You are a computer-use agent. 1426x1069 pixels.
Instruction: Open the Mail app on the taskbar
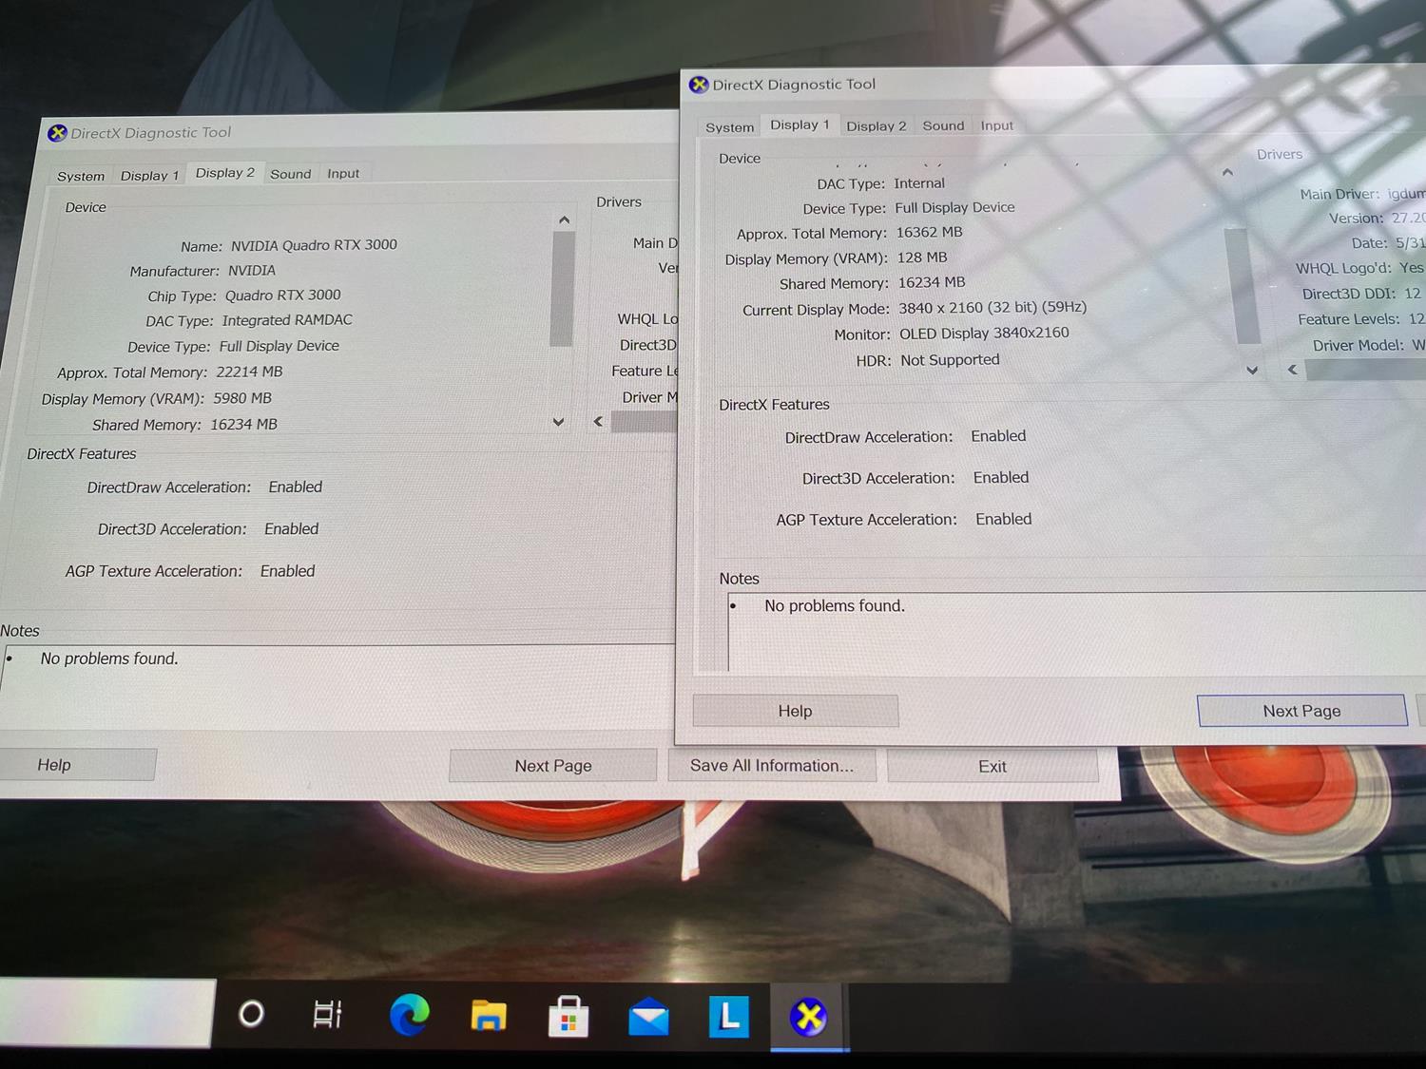point(648,1018)
